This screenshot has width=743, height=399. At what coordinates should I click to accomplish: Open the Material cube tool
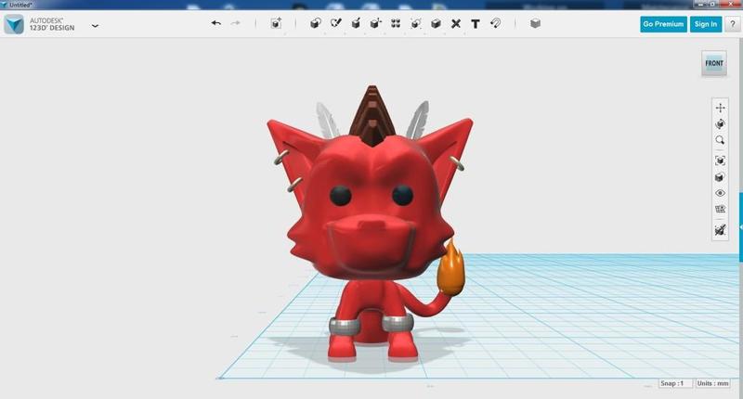[536, 23]
